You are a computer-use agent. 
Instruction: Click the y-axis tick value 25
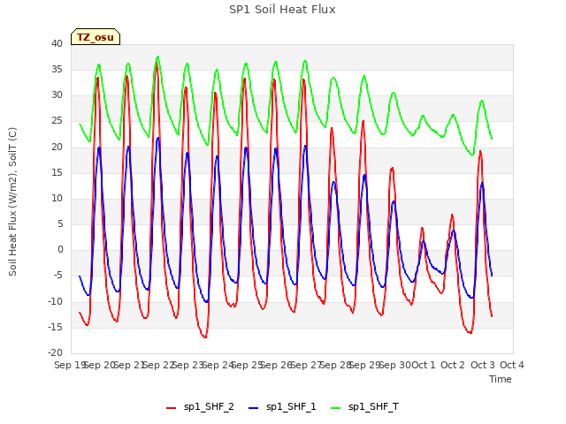tap(57, 121)
